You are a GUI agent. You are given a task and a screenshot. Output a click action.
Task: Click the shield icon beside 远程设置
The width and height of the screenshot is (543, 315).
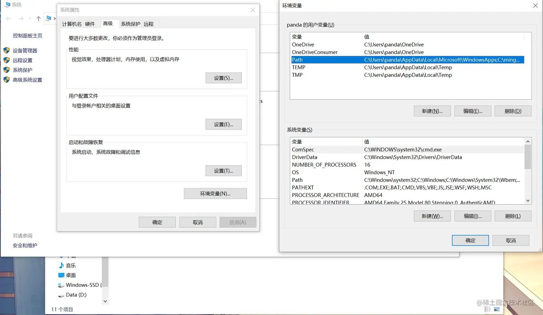(6, 60)
